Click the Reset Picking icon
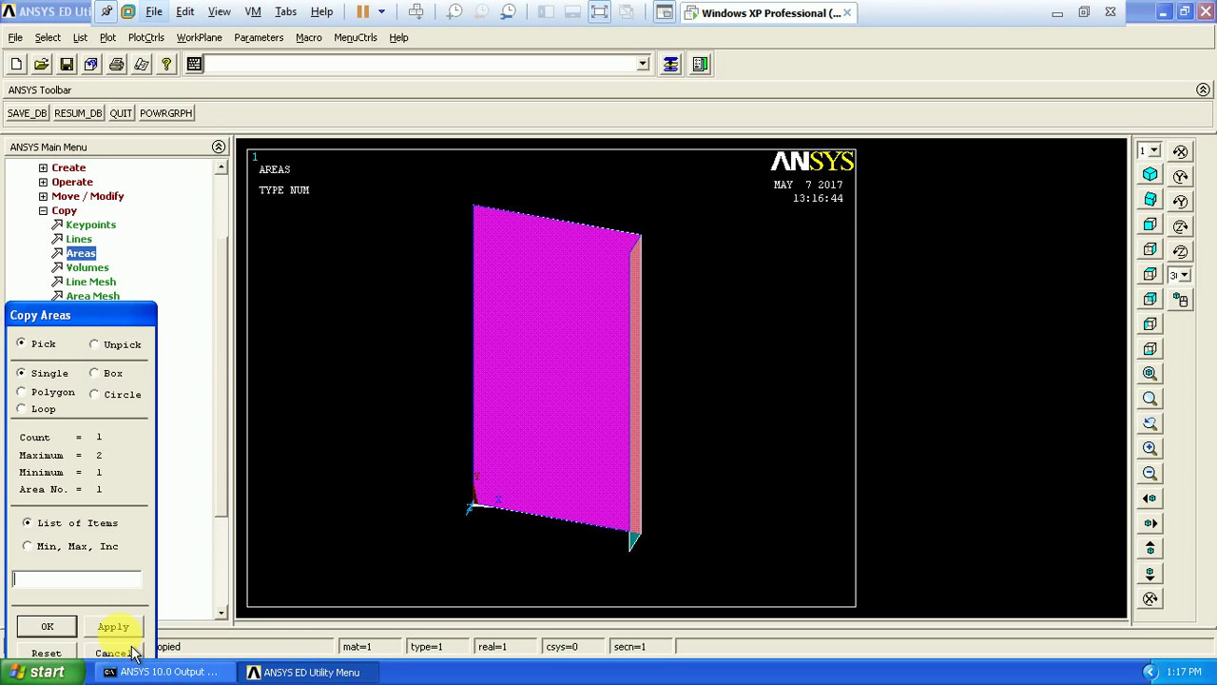The image size is (1217, 685). 671,64
